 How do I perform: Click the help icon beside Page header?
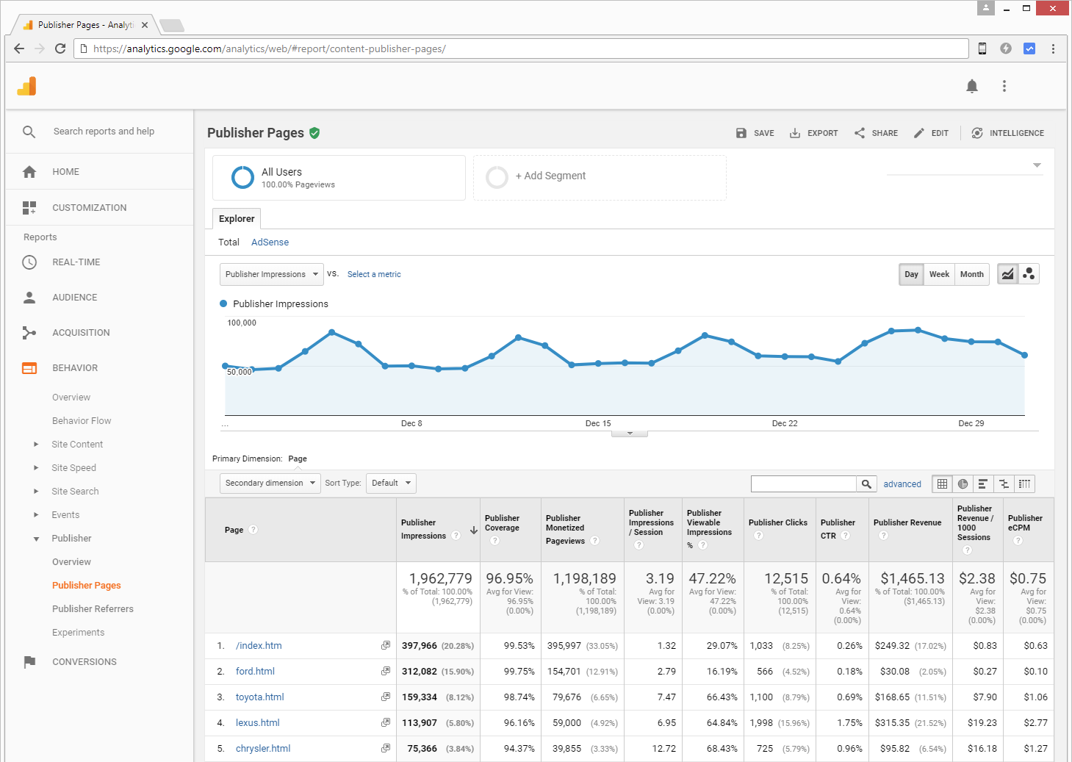point(253,529)
